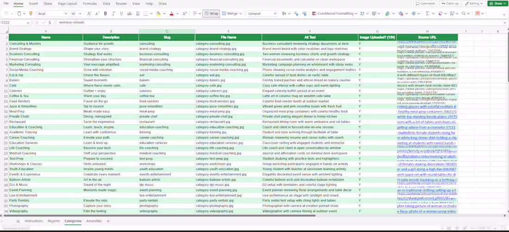
Task: Open the Merge options dropdown arrow
Action: pos(241,13)
